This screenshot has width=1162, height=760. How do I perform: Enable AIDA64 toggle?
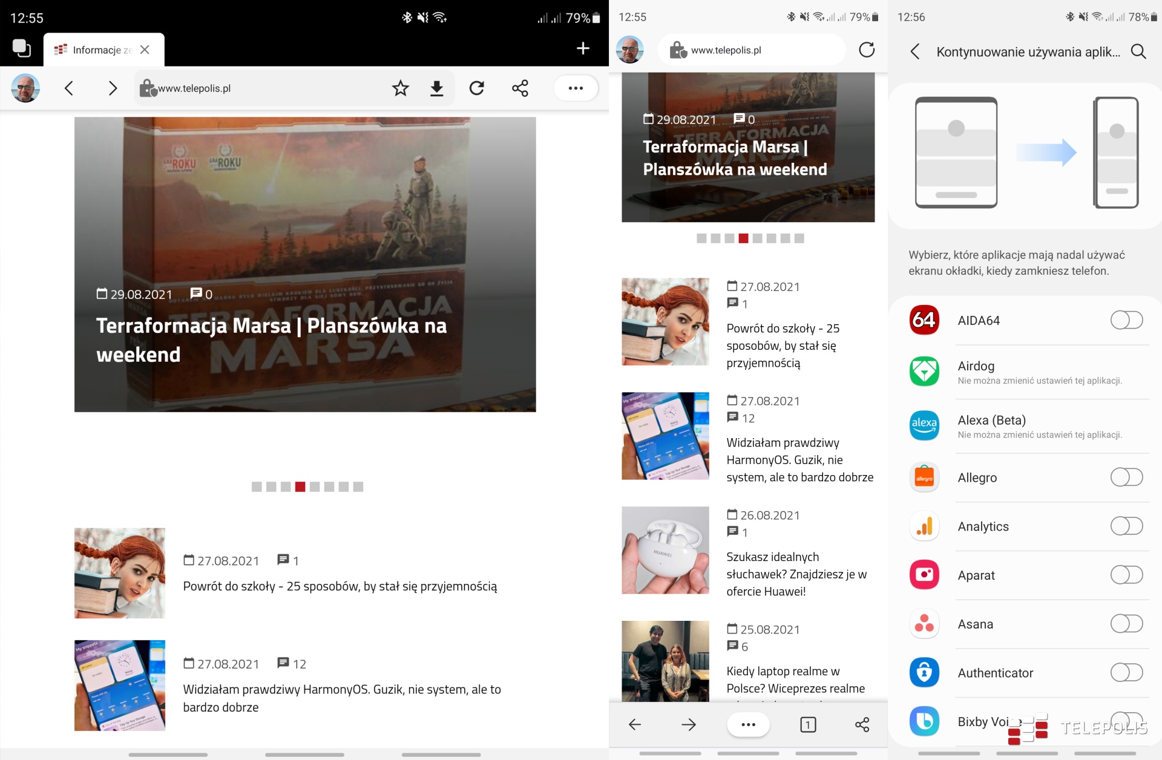(x=1126, y=320)
